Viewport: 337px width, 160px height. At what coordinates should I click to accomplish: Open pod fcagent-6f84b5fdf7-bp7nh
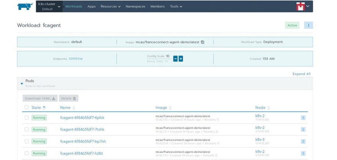pos(83,142)
